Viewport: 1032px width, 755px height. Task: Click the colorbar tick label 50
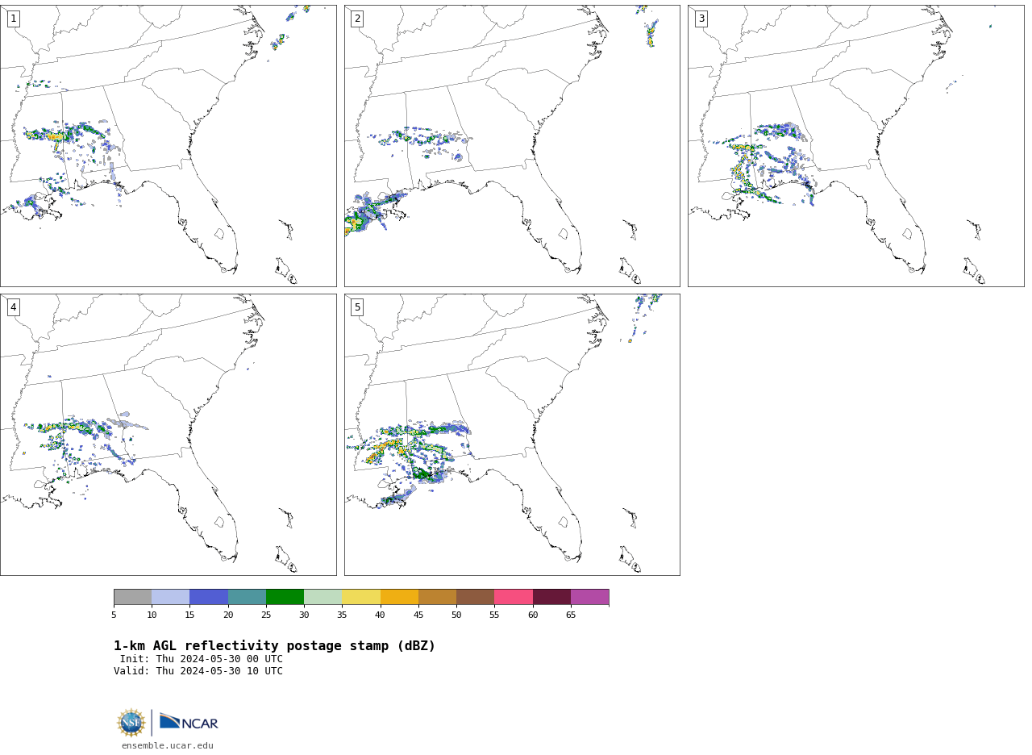pos(456,615)
